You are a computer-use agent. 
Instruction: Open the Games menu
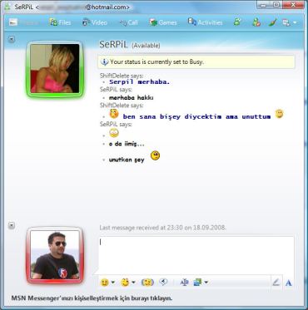pos(163,22)
